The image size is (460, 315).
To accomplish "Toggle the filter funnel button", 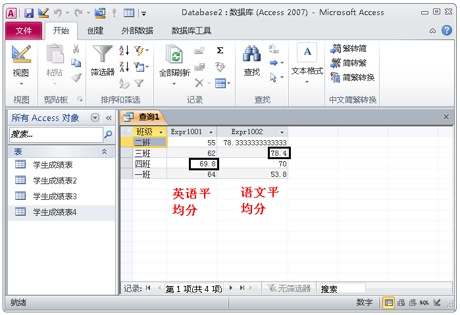I will click(138, 84).
